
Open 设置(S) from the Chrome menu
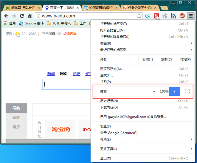point(105,126)
